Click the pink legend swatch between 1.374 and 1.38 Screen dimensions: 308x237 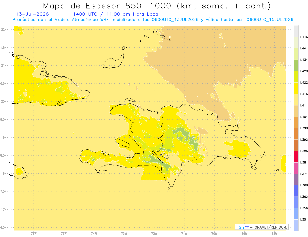[x=296, y=168]
